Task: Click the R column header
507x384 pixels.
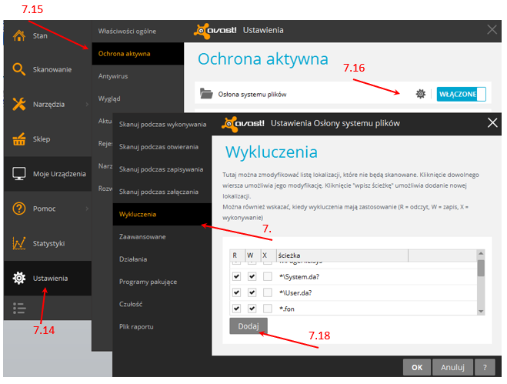Action: [237, 255]
